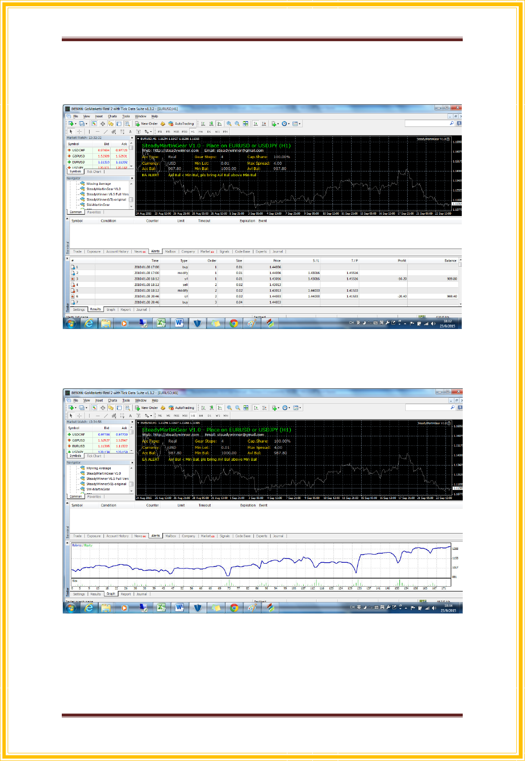525x761 pixels.
Task: Click Terminal toolbar icon in the Results-table window
Action: point(119,124)
